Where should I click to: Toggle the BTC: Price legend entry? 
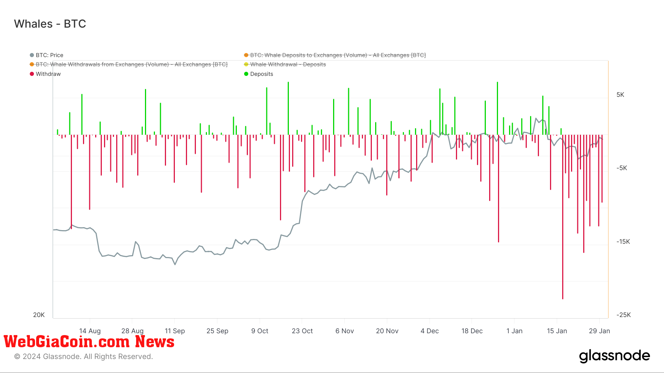point(46,55)
